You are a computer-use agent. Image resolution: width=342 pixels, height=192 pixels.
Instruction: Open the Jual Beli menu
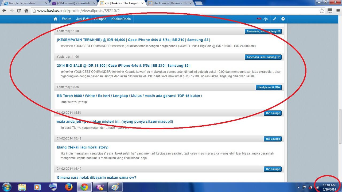(83, 19)
